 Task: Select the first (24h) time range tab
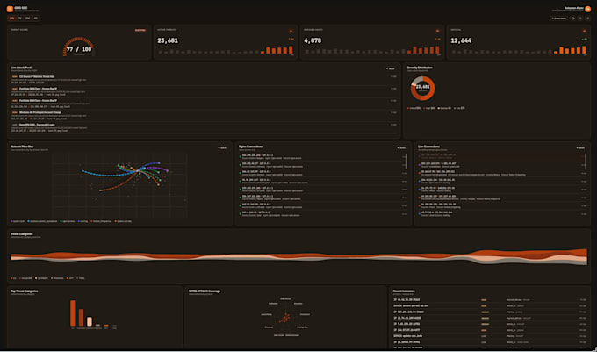[11, 18]
